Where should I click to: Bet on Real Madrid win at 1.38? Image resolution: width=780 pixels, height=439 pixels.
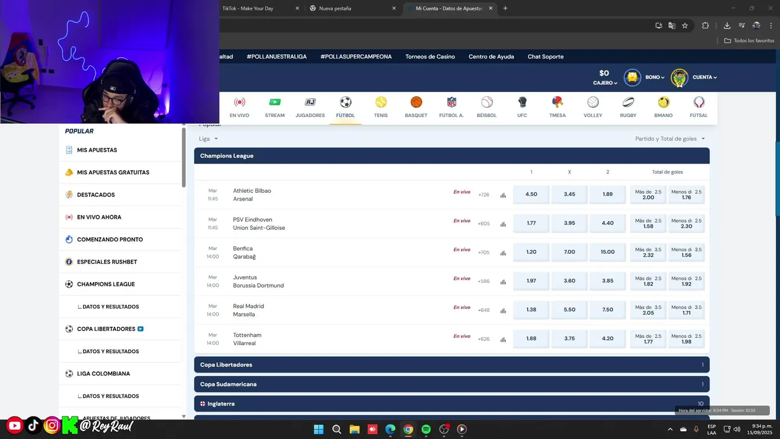(x=531, y=310)
